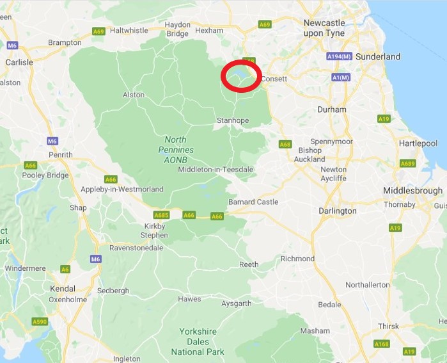
Task: Click the A590 road shield
Action: coord(40,321)
